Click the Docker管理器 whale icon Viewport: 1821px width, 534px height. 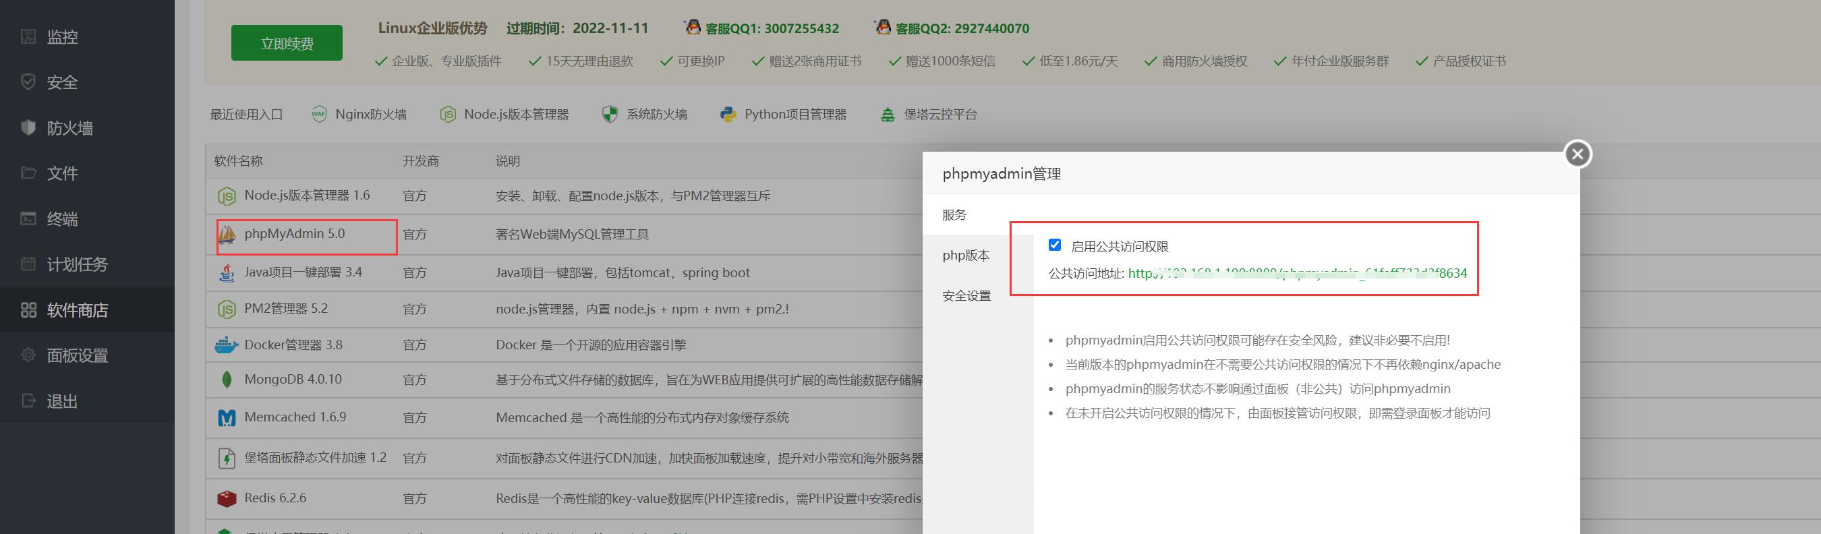coord(226,345)
